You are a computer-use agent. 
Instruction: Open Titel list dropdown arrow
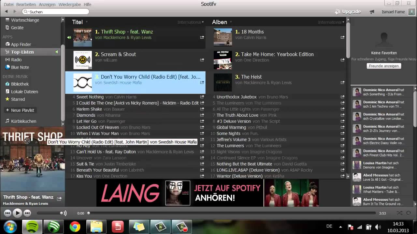point(87,22)
